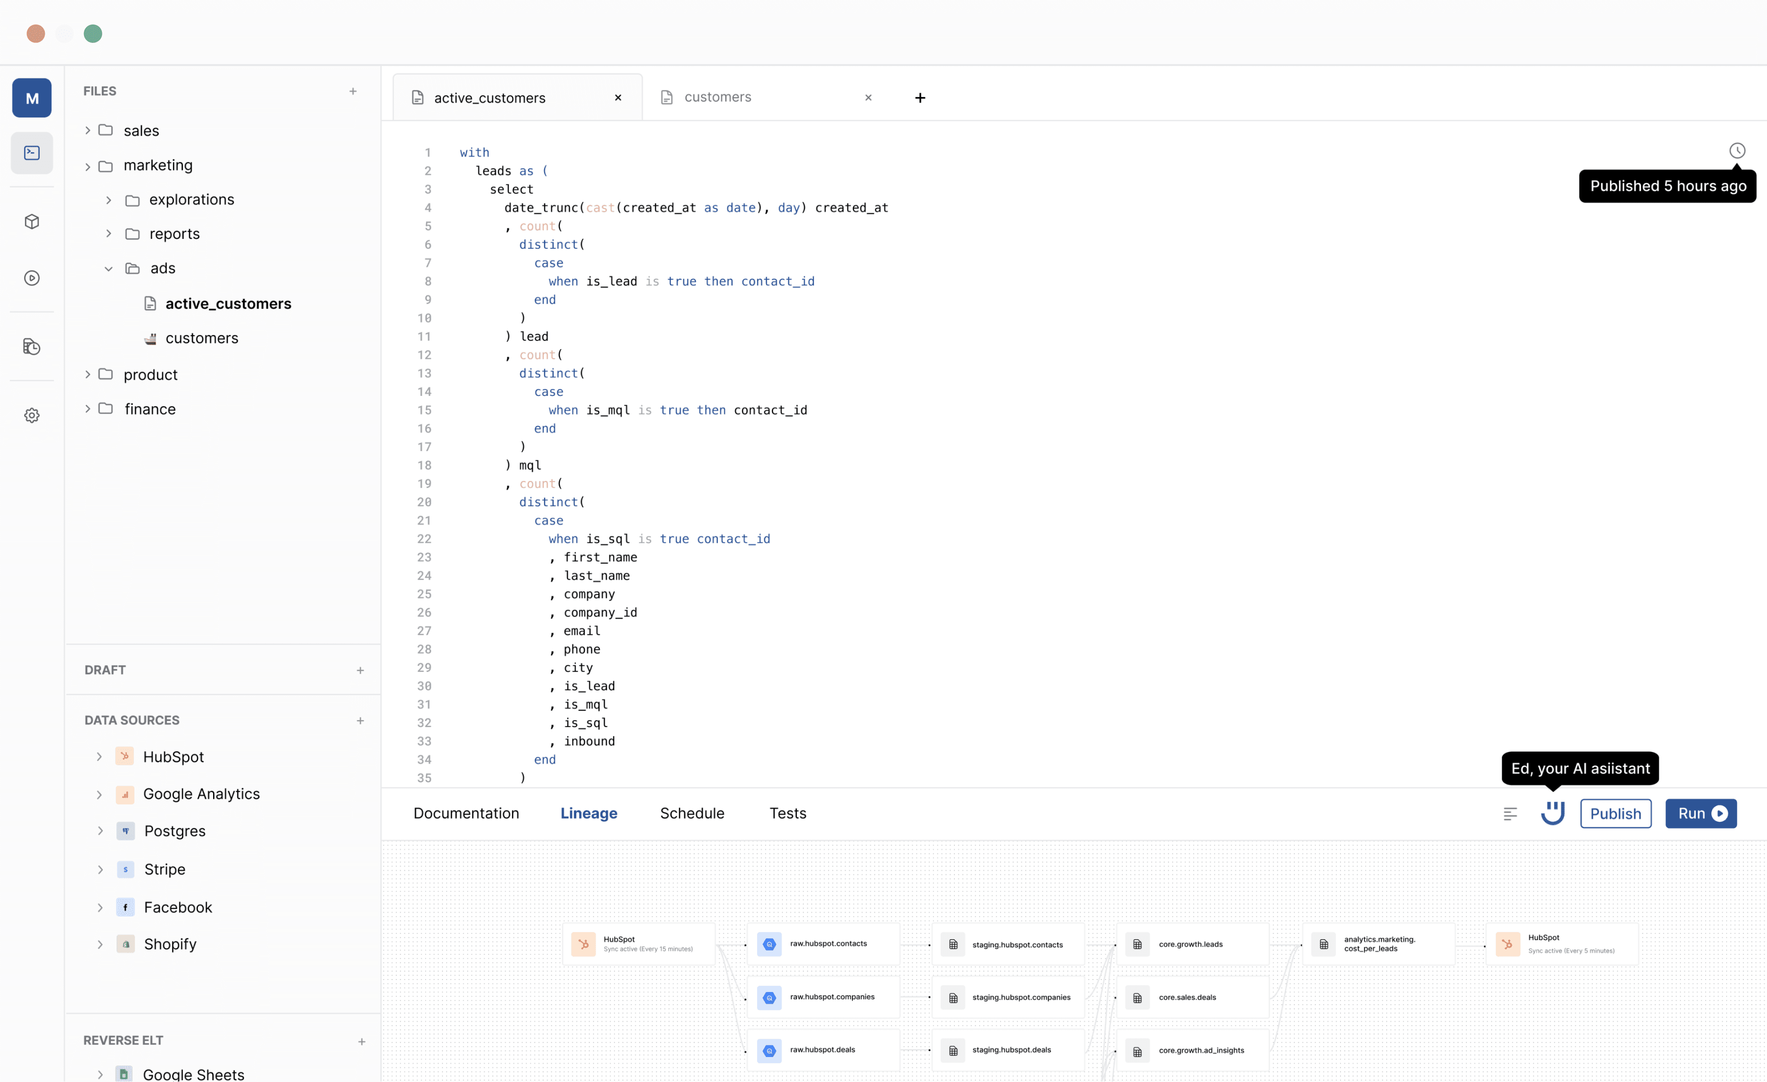Open the Schedule tab
The image size is (1767, 1082).
[x=692, y=813]
